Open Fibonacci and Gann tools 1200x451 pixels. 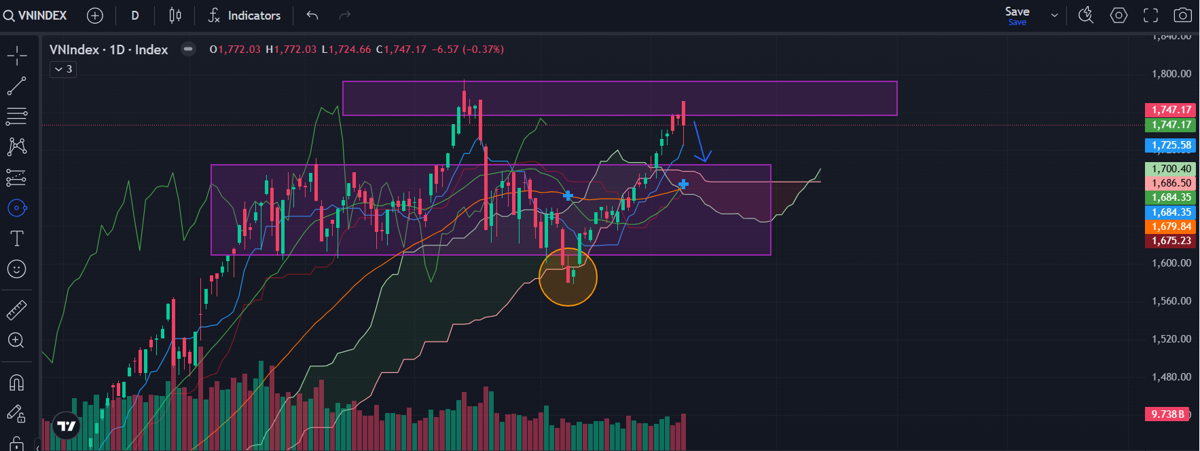click(x=17, y=117)
